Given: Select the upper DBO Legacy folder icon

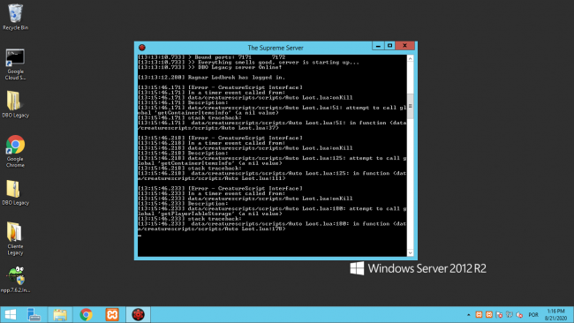Looking at the screenshot, I should pos(15,104).
